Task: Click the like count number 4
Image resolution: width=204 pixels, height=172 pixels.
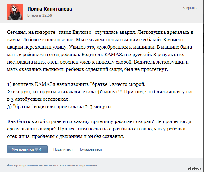Action: [x=40, y=149]
